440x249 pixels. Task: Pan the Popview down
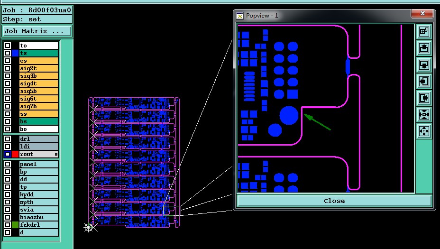[x=424, y=65]
